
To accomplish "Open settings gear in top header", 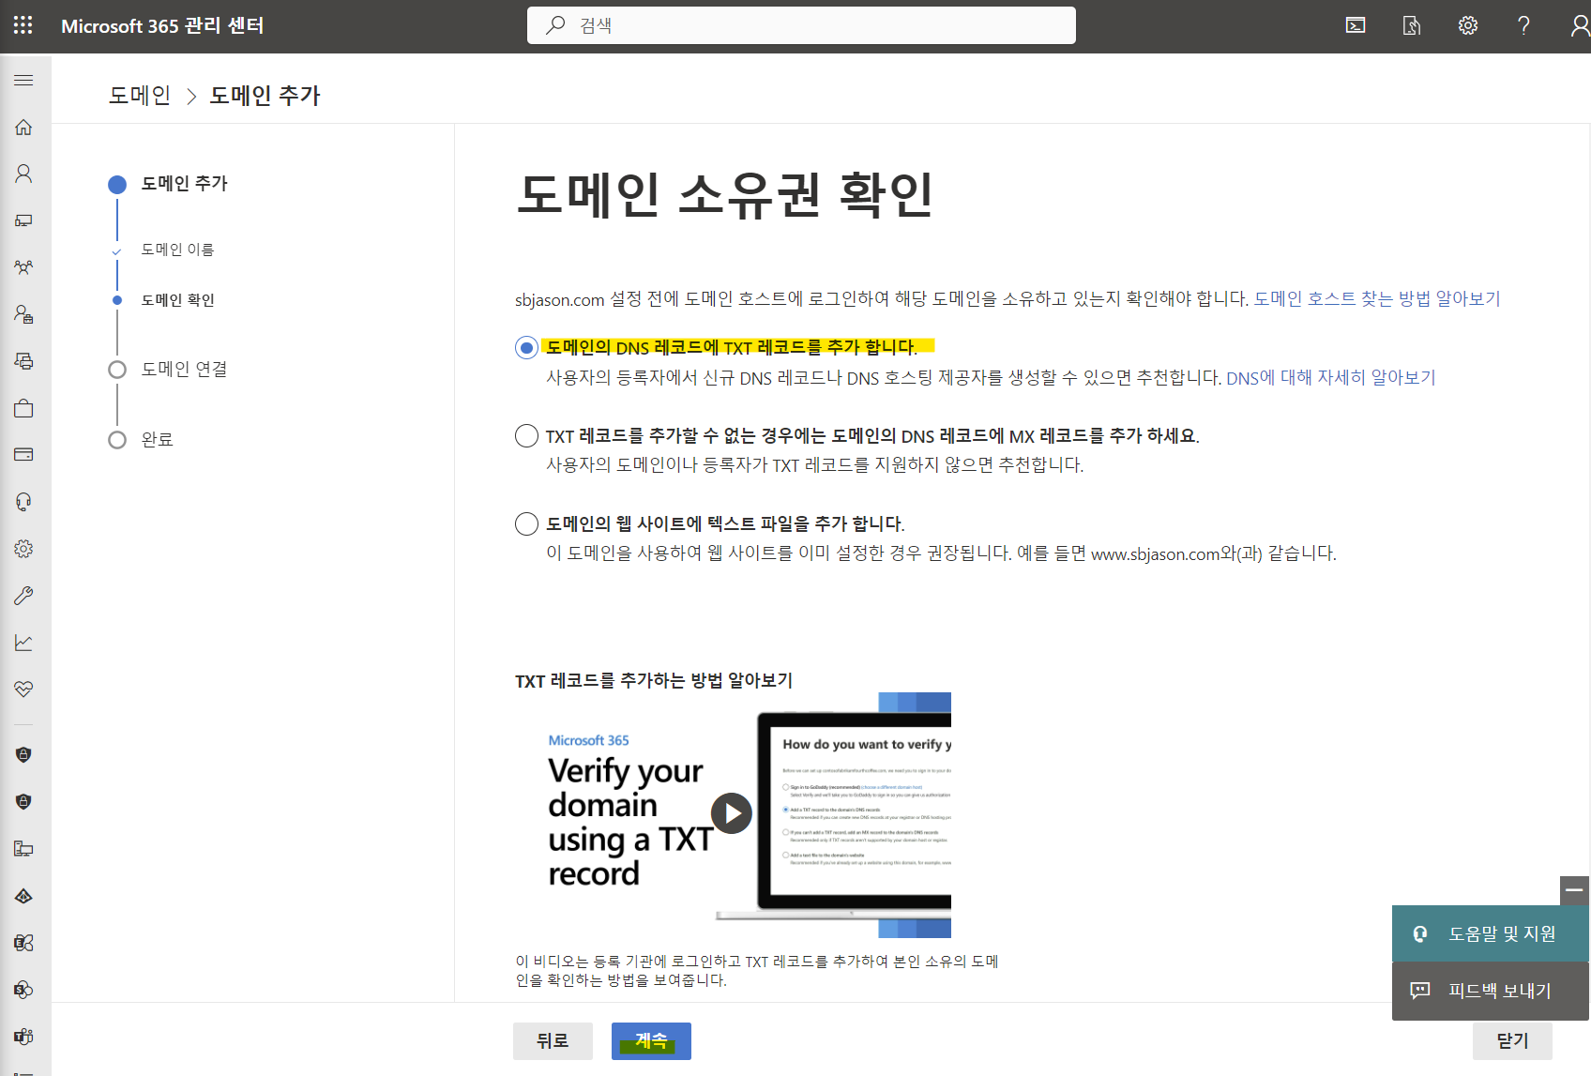I will 1468,25.
